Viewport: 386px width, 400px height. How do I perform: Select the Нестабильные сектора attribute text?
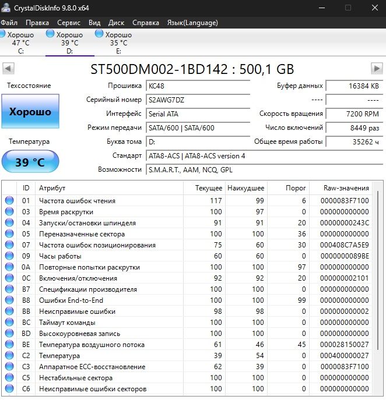pos(76,378)
